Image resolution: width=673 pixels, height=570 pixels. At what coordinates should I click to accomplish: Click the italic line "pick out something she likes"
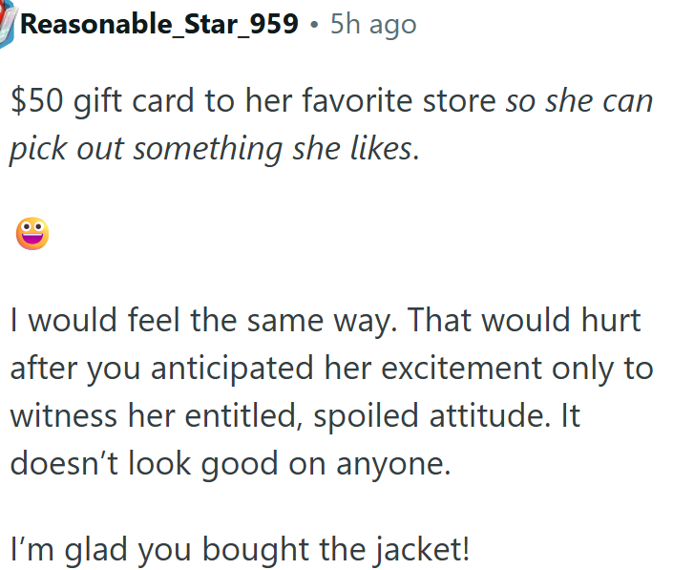(x=212, y=149)
